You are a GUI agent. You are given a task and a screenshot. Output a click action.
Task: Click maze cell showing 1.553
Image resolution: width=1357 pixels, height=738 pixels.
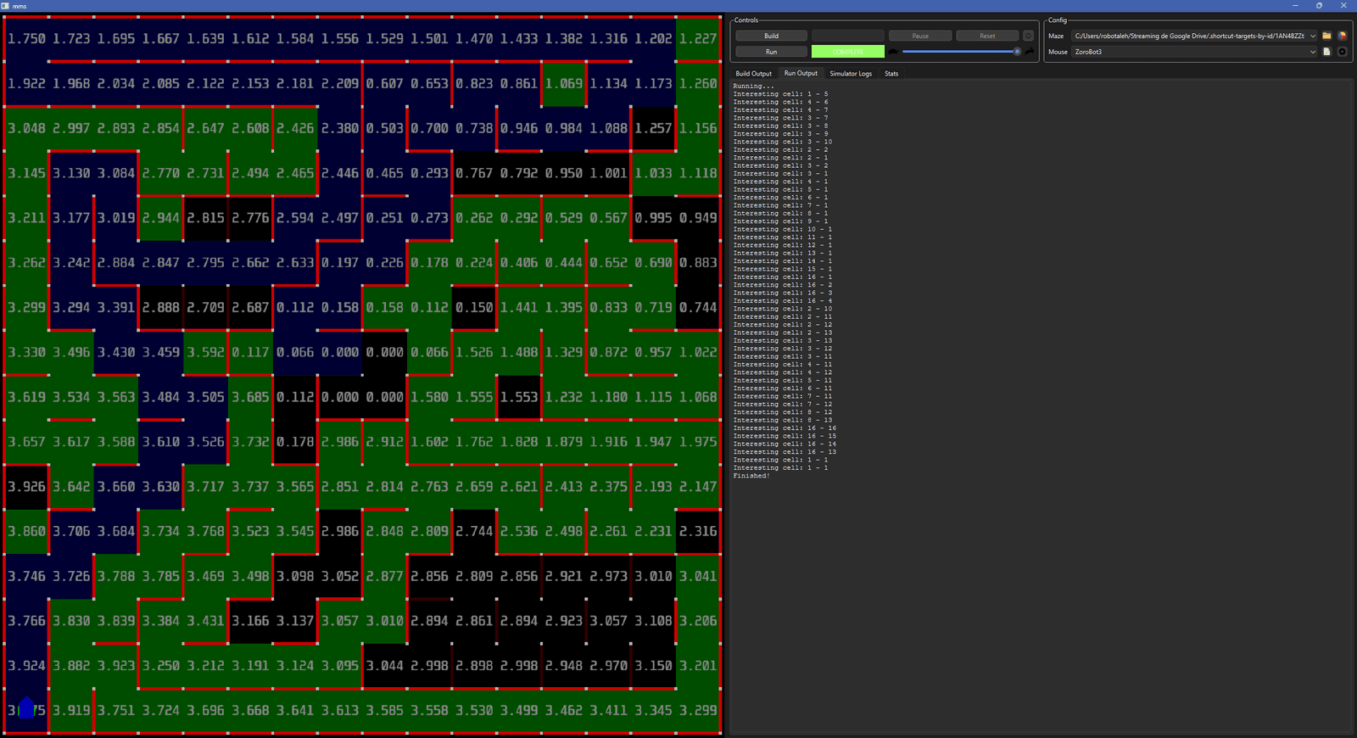pyautogui.click(x=519, y=397)
